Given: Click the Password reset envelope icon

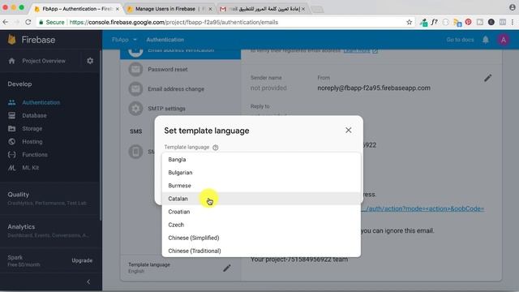Looking at the screenshot, I should tap(135, 69).
